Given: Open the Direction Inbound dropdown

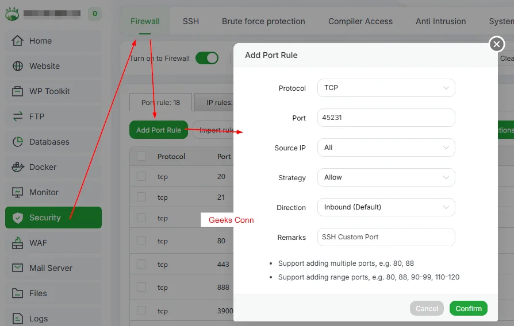Looking at the screenshot, I should [386, 207].
